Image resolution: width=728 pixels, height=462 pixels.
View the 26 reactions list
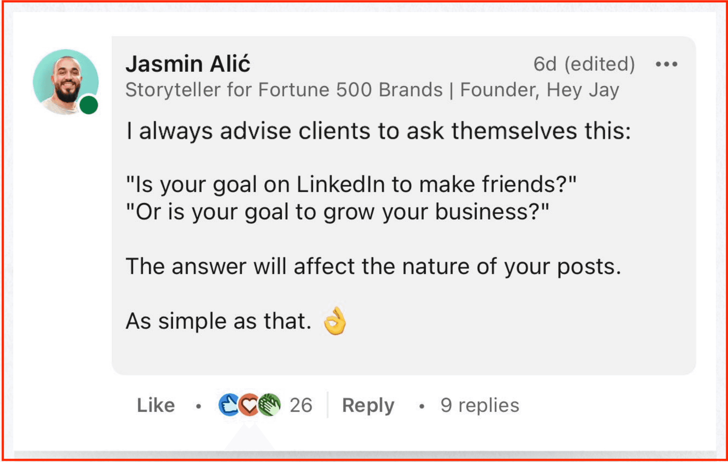point(301,405)
